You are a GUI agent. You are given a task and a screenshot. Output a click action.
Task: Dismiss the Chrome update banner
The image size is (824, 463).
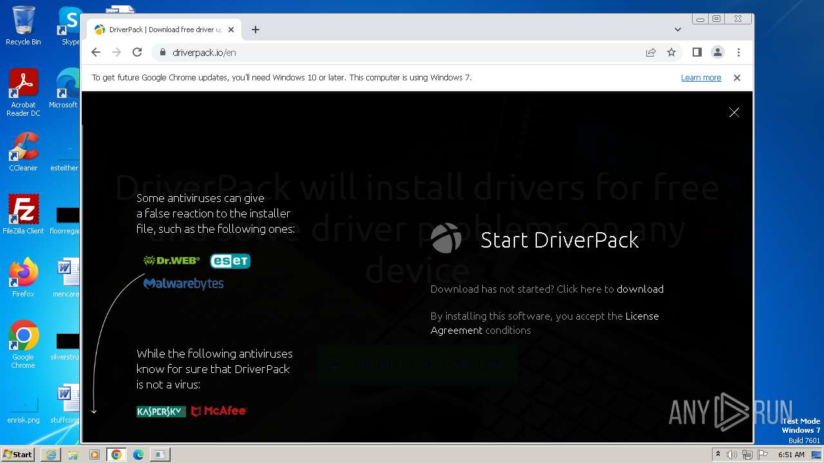point(737,78)
